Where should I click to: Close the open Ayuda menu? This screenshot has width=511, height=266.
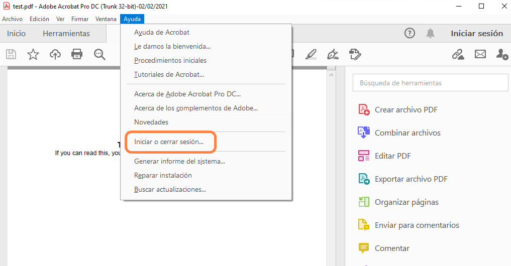[x=132, y=19]
